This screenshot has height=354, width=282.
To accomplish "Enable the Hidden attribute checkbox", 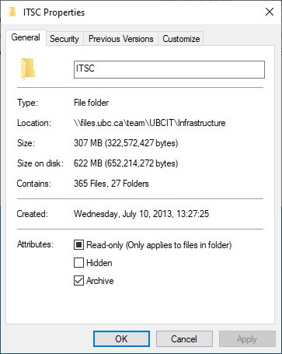I will tap(78, 263).
